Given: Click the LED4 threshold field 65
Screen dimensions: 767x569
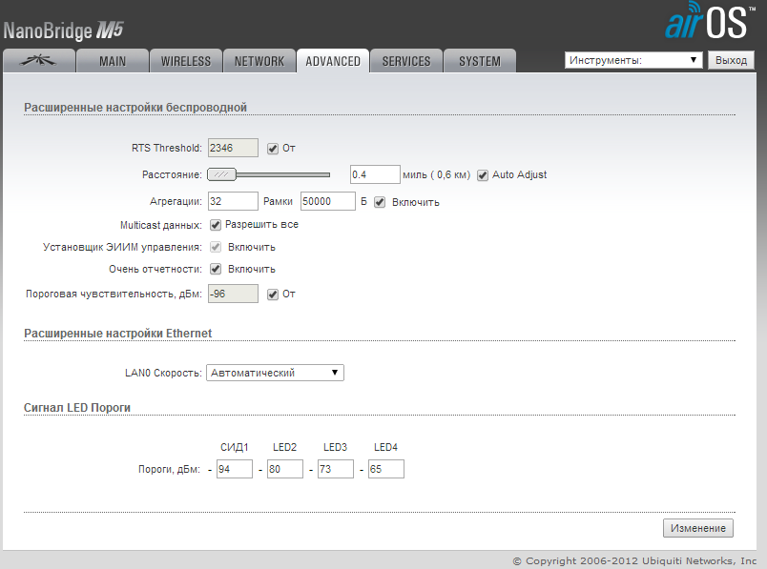Looking at the screenshot, I should 386,469.
